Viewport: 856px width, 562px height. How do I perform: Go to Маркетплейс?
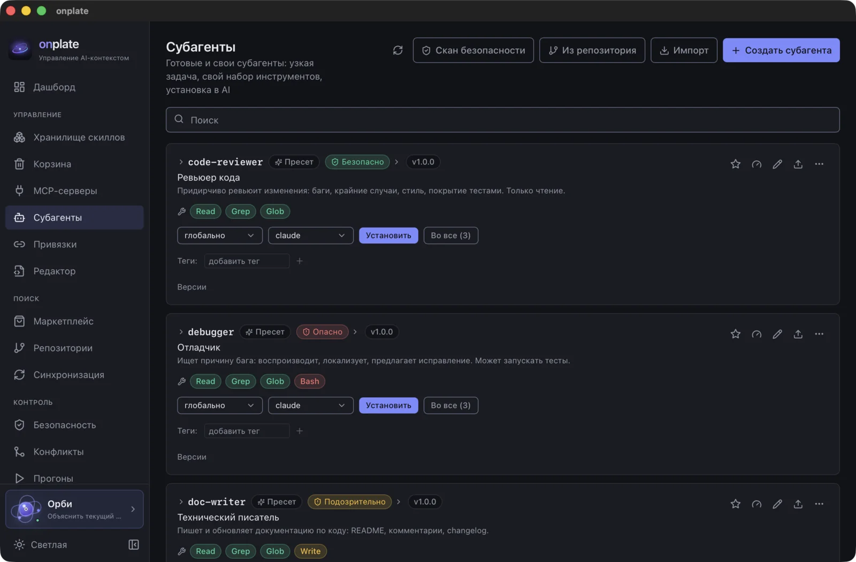(x=74, y=322)
